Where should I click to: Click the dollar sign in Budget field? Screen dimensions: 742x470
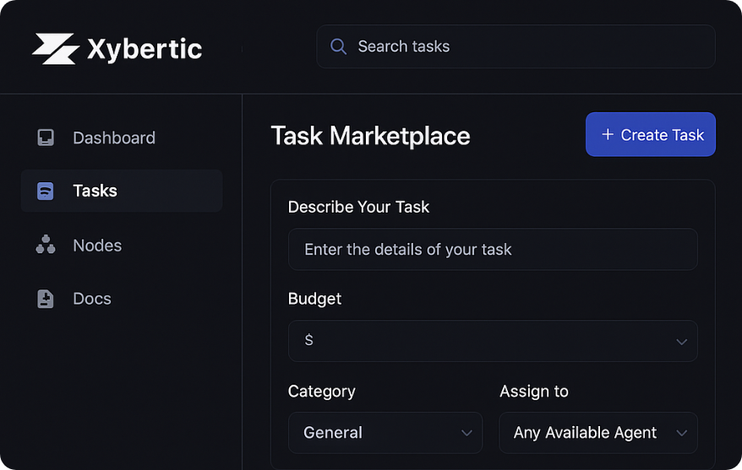[x=308, y=340]
